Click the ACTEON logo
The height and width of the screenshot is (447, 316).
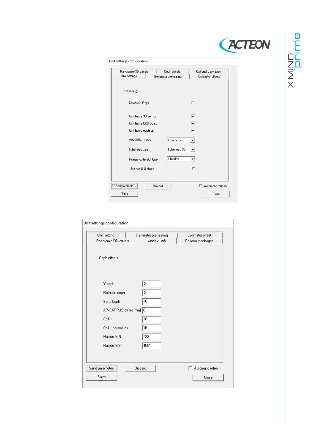click(245, 45)
